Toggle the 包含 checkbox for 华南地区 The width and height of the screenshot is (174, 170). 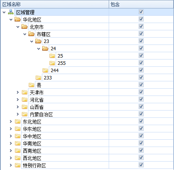[x=141, y=143]
